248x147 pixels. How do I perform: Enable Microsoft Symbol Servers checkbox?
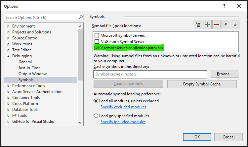(97, 35)
